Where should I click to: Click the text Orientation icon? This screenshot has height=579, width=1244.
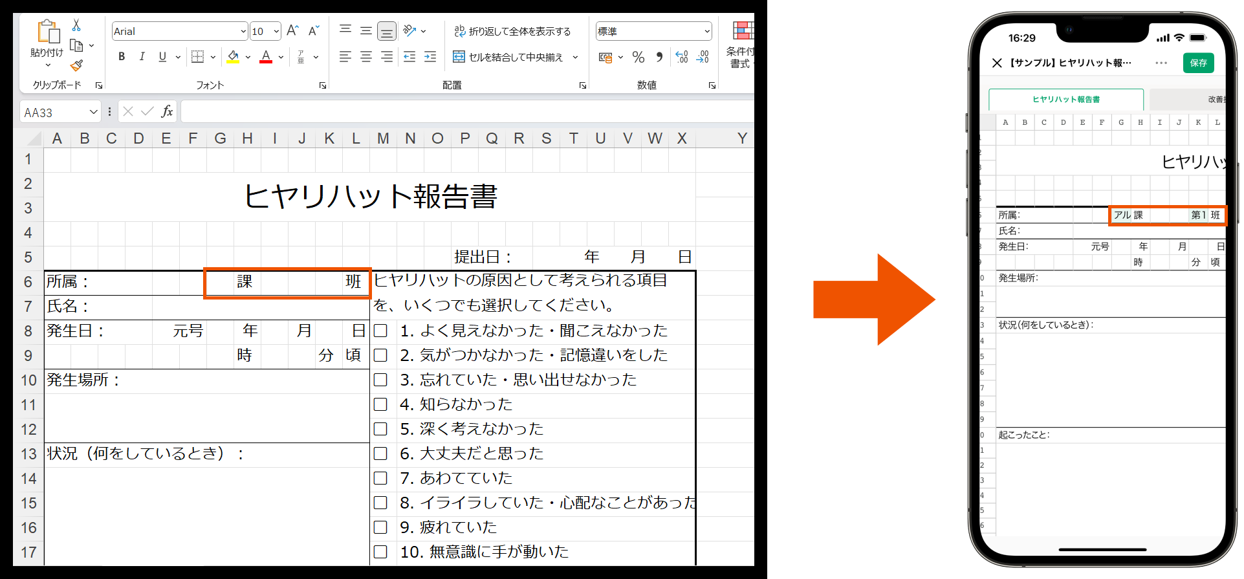[x=409, y=30]
